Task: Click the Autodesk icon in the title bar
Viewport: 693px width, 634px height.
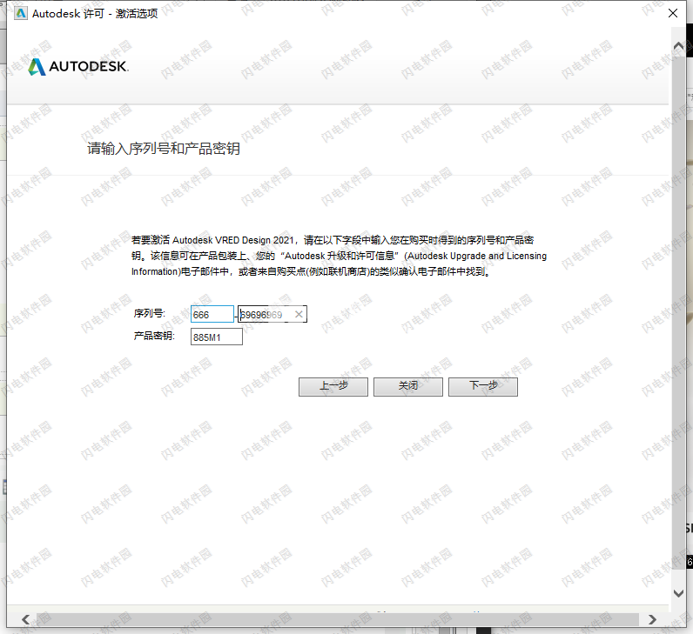Action: click(x=21, y=14)
